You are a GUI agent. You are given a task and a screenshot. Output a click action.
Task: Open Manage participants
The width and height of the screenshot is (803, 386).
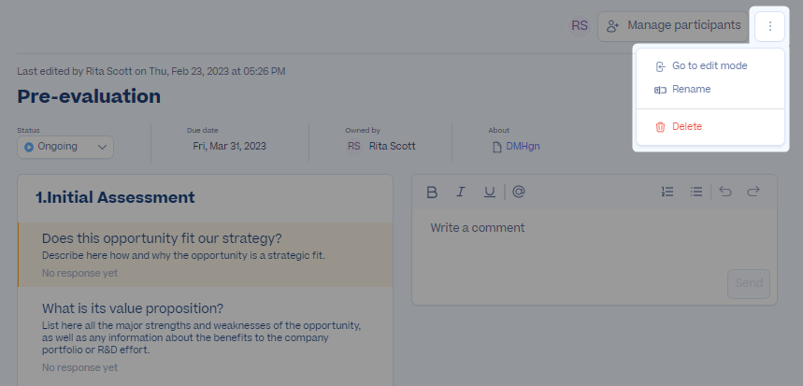673,26
